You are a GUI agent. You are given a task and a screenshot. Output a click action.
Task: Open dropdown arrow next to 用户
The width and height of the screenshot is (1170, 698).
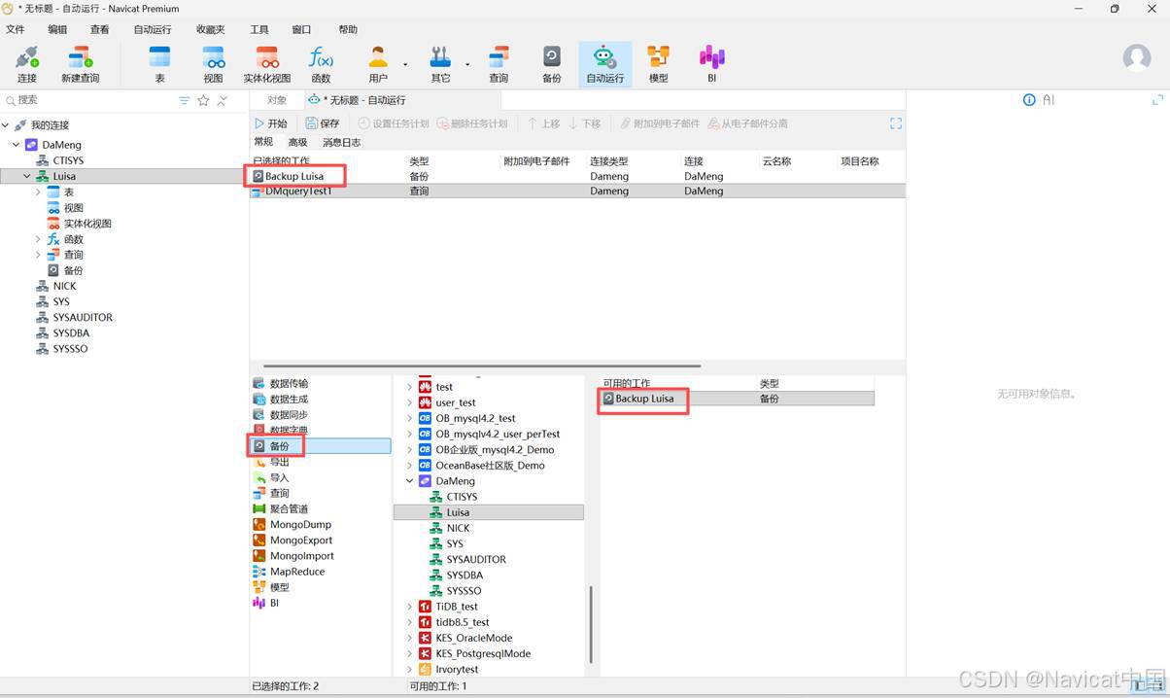coord(404,65)
